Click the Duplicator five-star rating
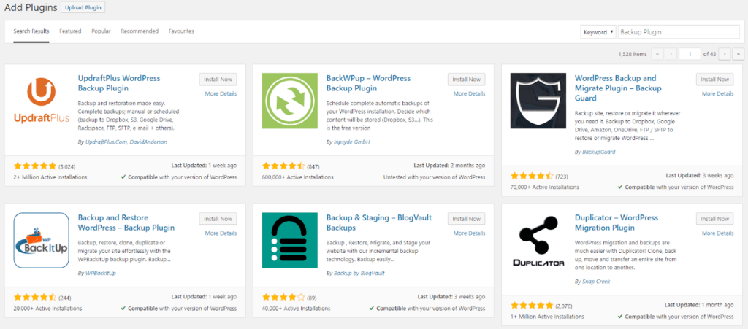 click(x=532, y=305)
